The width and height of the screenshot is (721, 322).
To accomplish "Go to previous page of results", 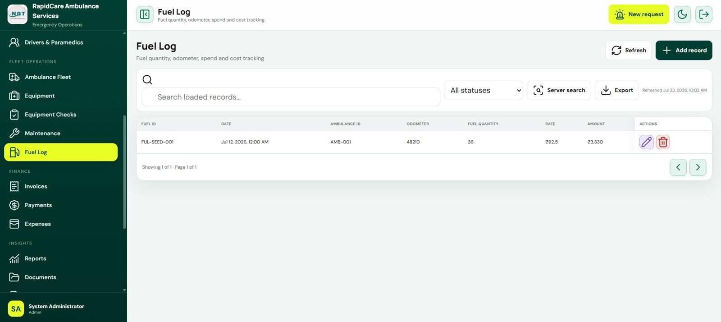I will [678, 167].
